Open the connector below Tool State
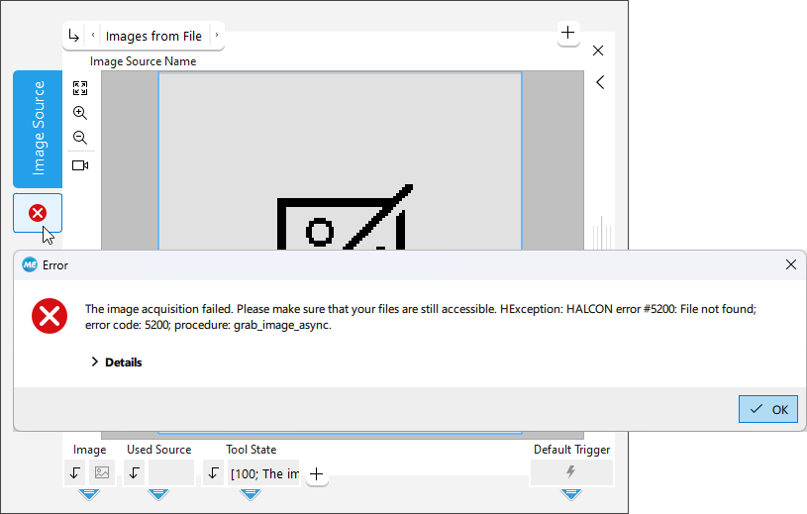Viewport: 807px width, 514px height. coord(251,493)
